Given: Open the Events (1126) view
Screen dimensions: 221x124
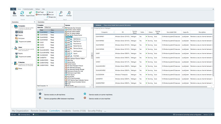Looking at the screenshot, I should [x=79, y=111].
